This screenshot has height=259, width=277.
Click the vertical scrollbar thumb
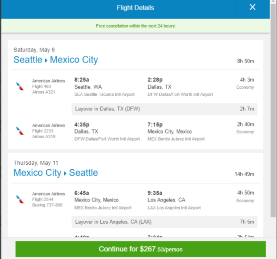(273, 110)
